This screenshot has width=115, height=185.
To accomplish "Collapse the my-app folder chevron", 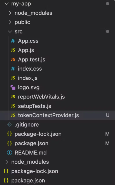I will tap(7, 4).
